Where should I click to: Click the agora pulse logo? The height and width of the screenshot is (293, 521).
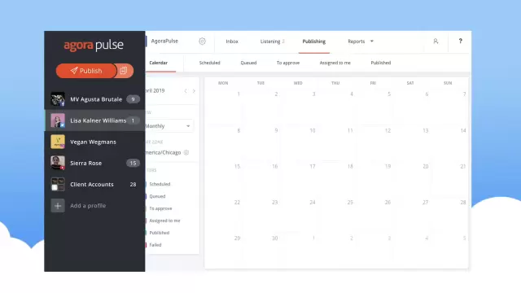point(94,46)
